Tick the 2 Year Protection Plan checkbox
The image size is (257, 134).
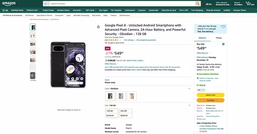pyautogui.click(x=198, y=126)
